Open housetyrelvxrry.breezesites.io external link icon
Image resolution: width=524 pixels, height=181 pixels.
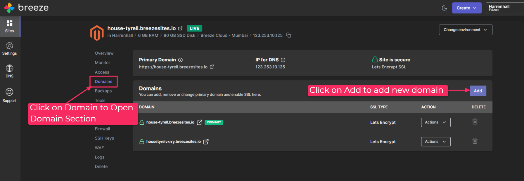(206, 142)
